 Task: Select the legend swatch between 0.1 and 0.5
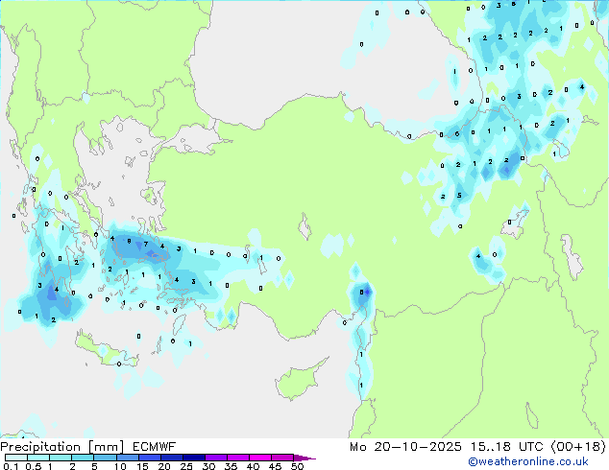pyautogui.click(x=16, y=458)
